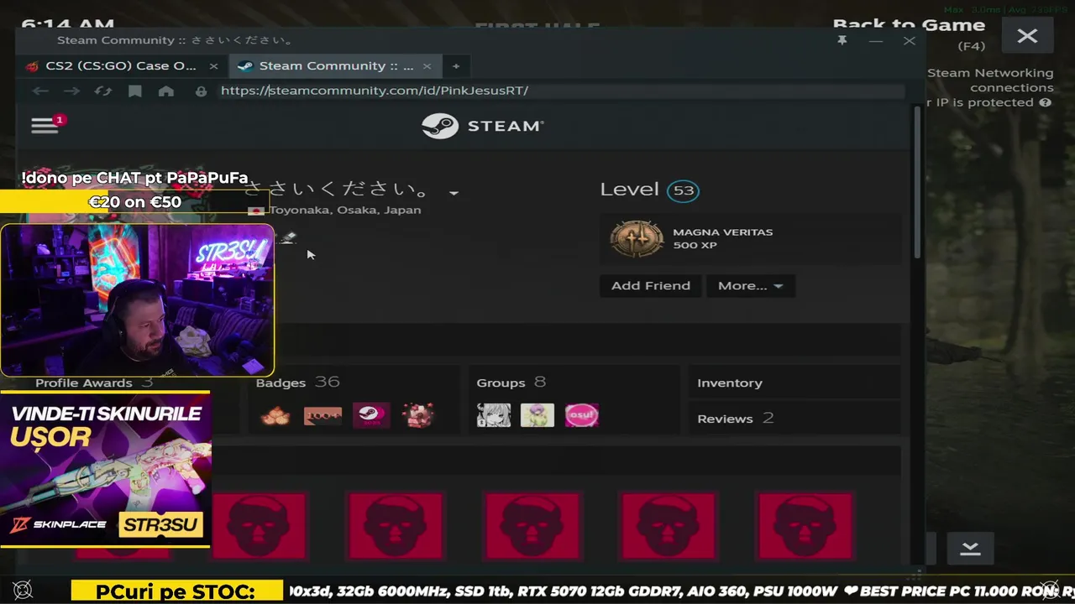1075x604 pixels.
Task: Open the osu! group icon
Action: [582, 415]
